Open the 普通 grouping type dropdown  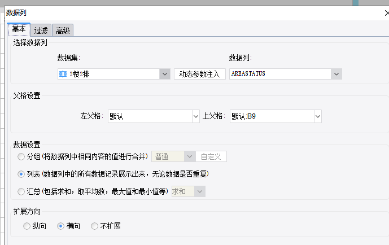(173, 156)
